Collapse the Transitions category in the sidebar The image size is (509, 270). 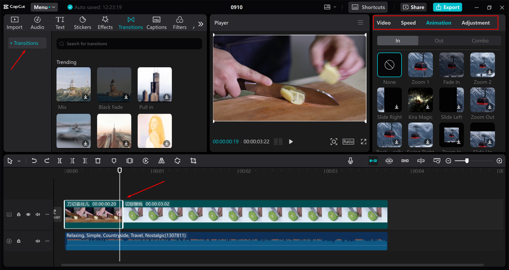[27, 43]
